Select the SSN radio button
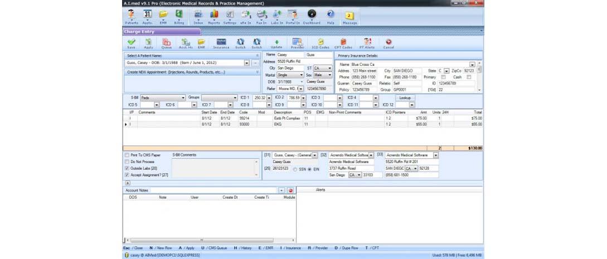The height and width of the screenshot is (259, 607). [295, 169]
